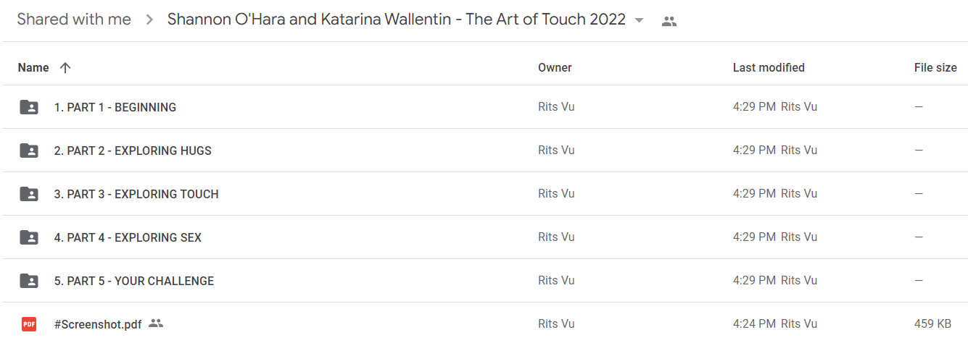The image size is (968, 343).
Task: Click the Owner column header
Action: pyautogui.click(x=555, y=68)
